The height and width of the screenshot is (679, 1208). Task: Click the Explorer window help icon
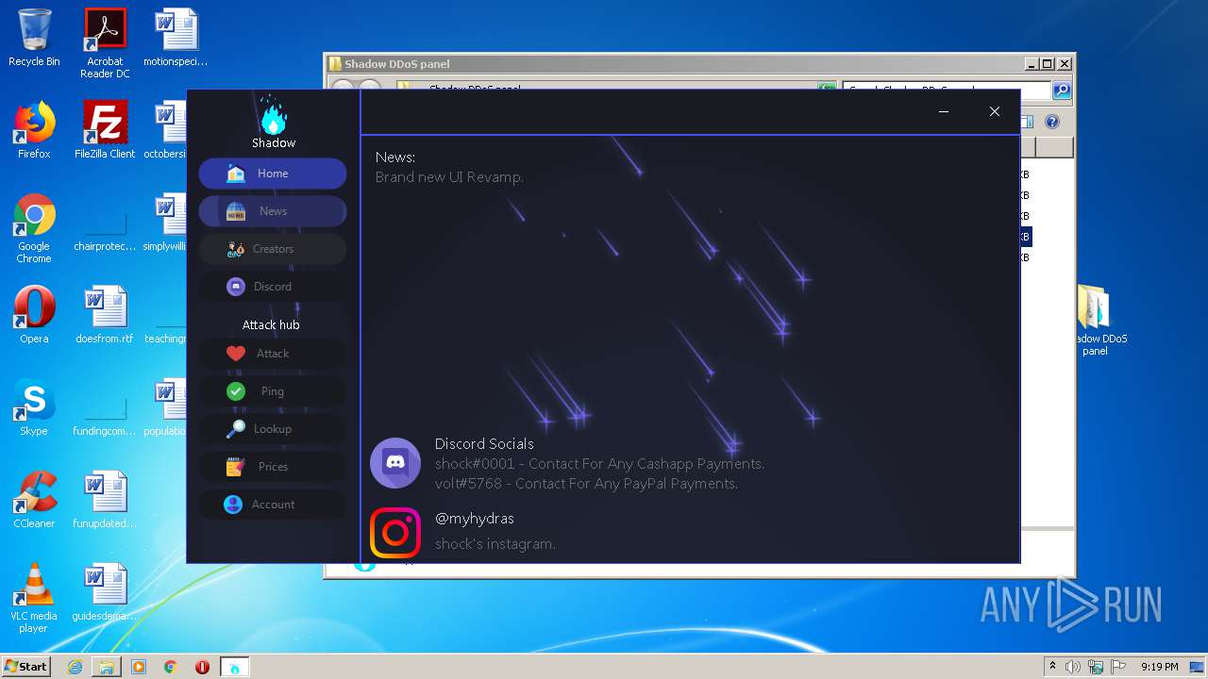point(1052,122)
